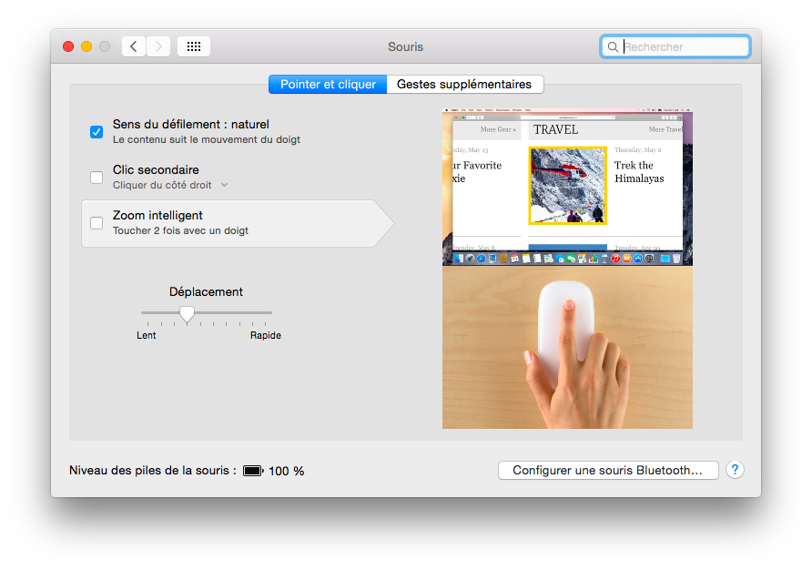
Task: Close the Souris window with the red button
Action: (68, 46)
